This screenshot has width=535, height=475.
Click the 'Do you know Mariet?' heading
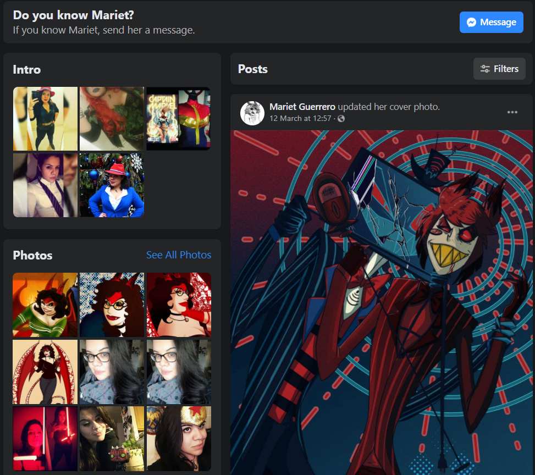click(x=73, y=15)
